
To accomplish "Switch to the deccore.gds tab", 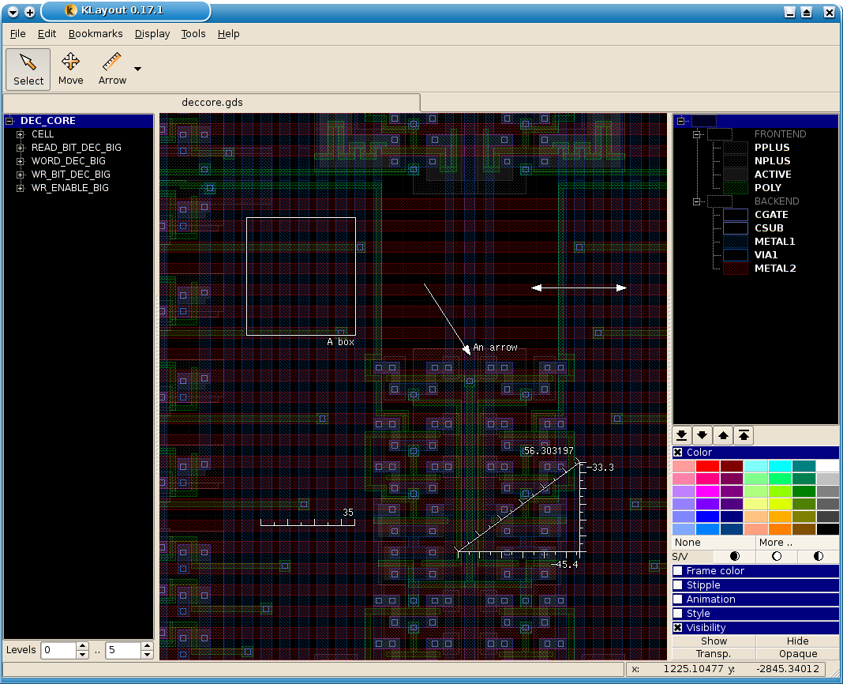I will tap(212, 103).
